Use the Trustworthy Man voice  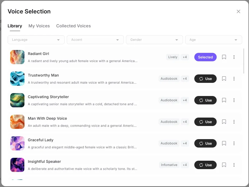[x=205, y=79]
